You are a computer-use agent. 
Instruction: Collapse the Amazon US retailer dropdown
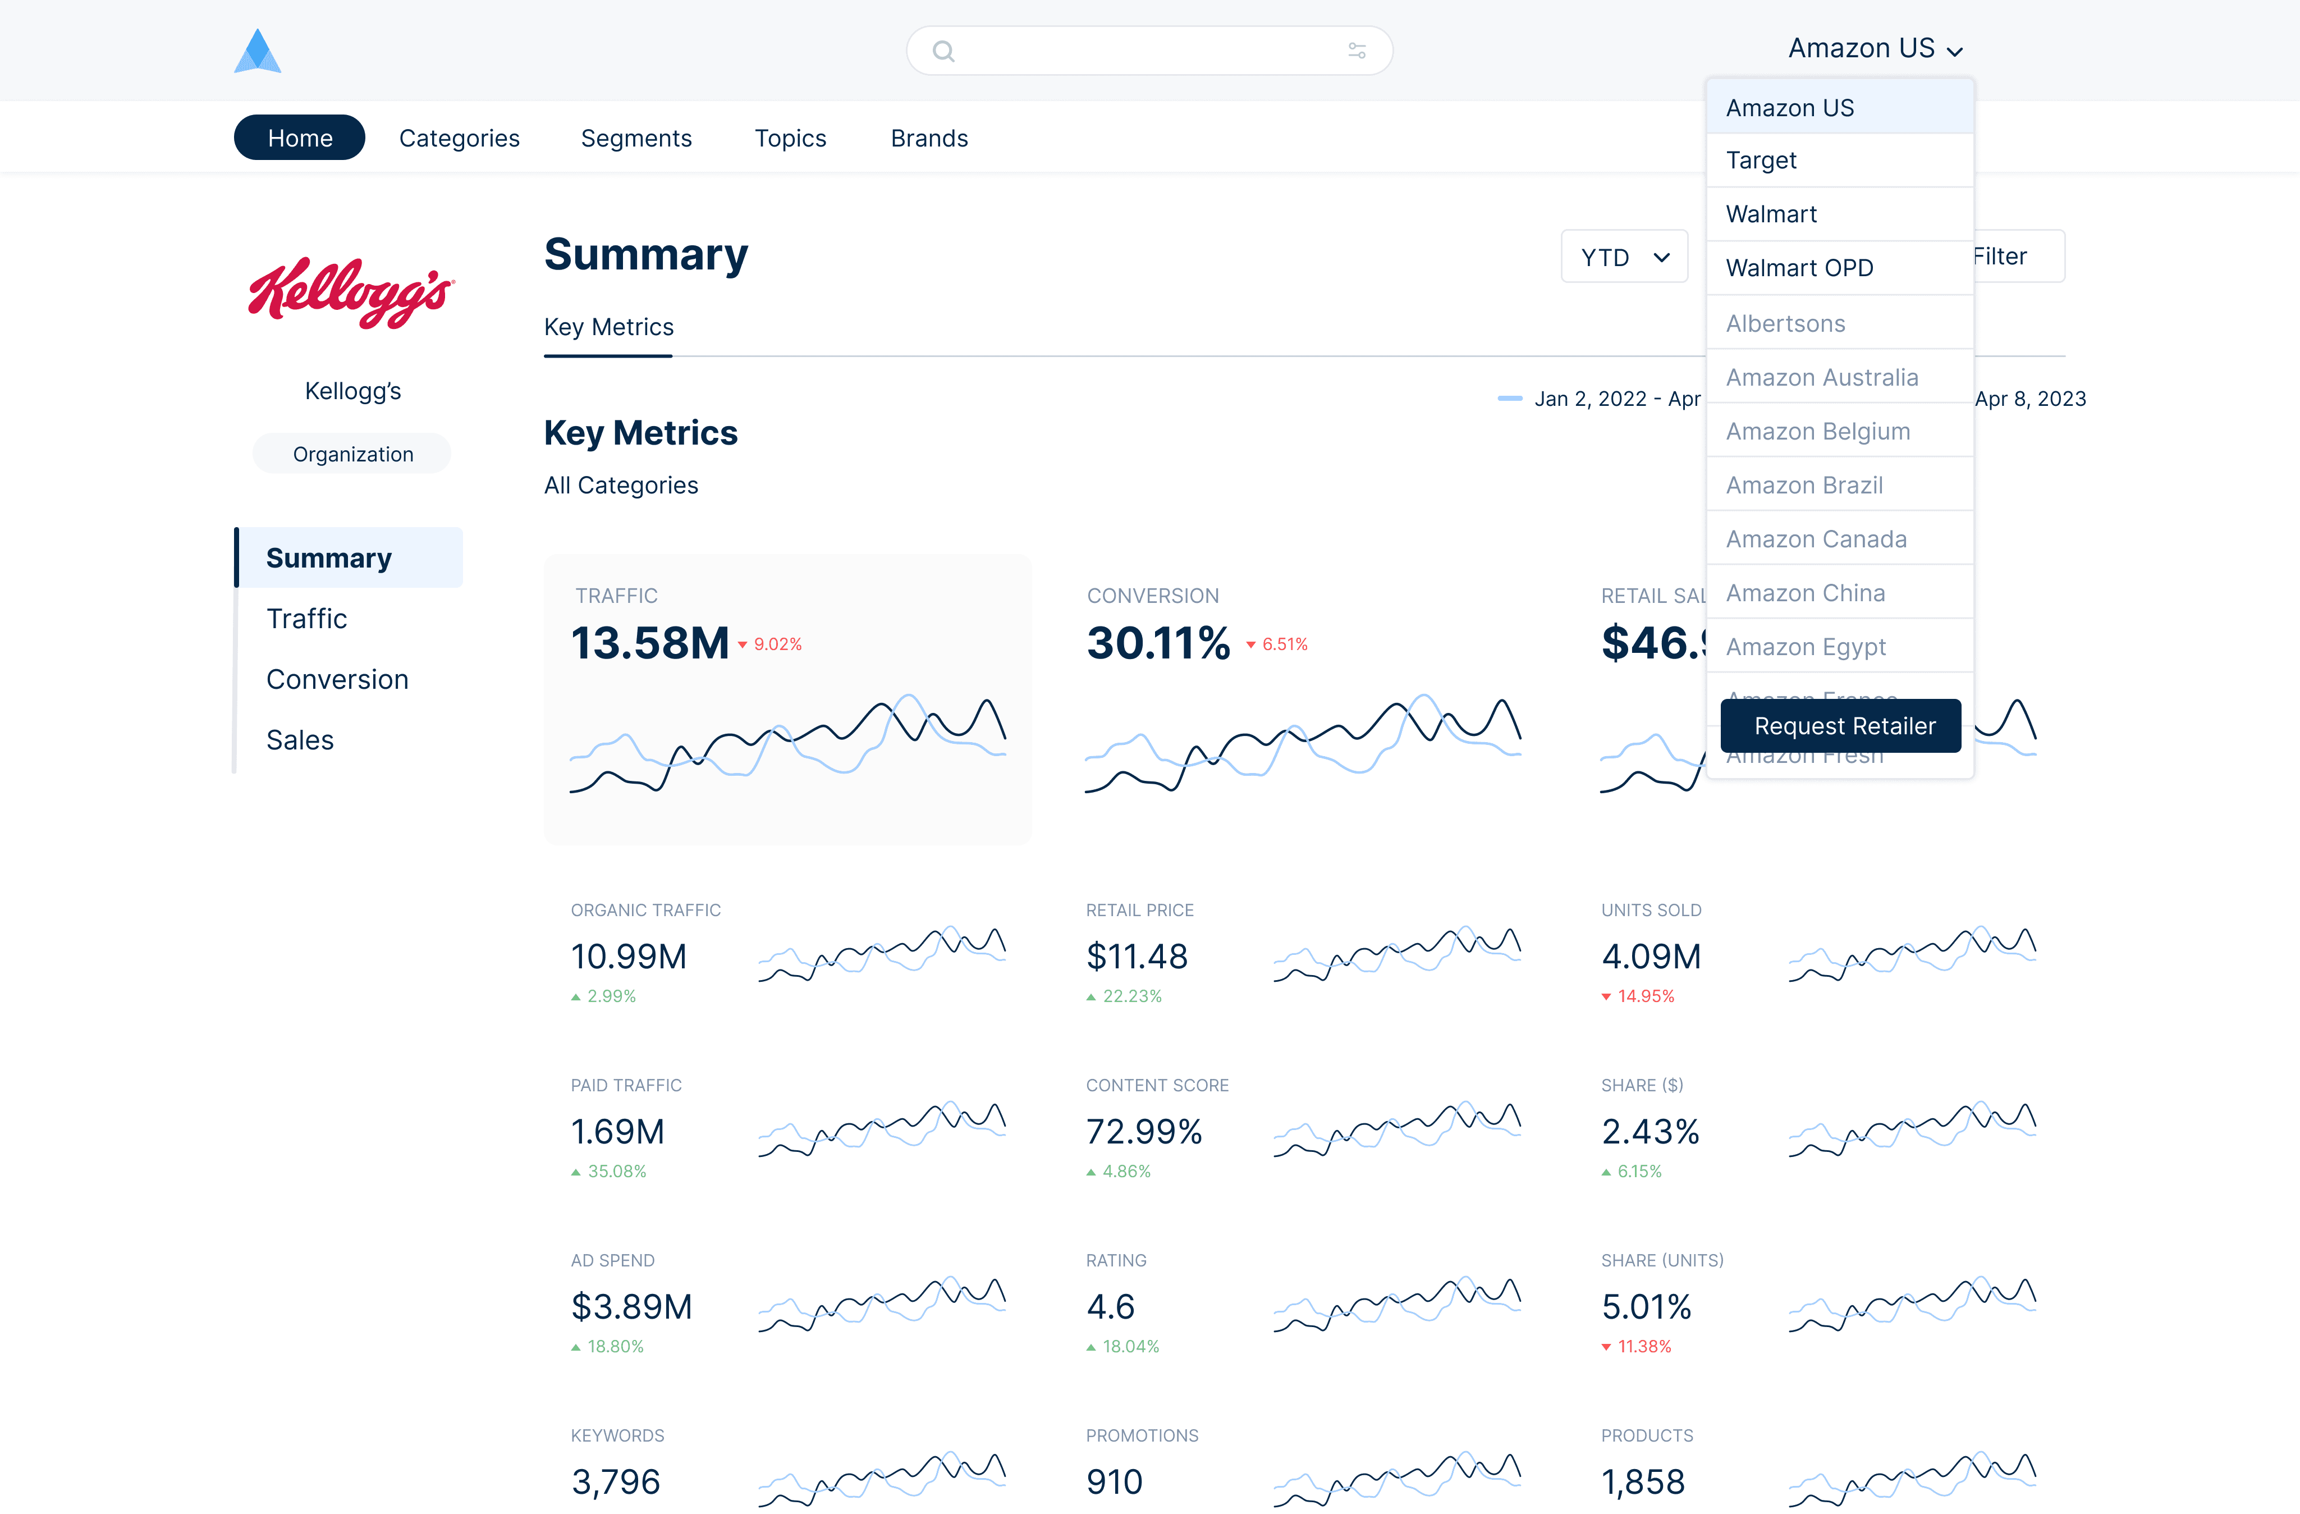(1875, 48)
